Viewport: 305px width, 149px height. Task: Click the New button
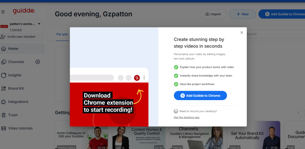pyautogui.click(x=242, y=14)
